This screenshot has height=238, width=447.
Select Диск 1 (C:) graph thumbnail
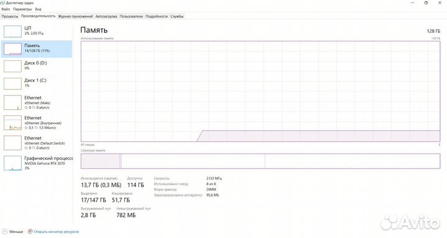tap(12, 84)
